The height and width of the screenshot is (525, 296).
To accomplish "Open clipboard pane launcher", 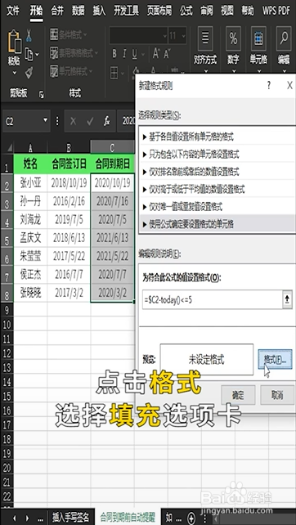I will (42, 95).
